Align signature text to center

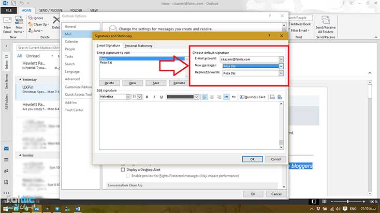pyautogui.click(x=212, y=97)
